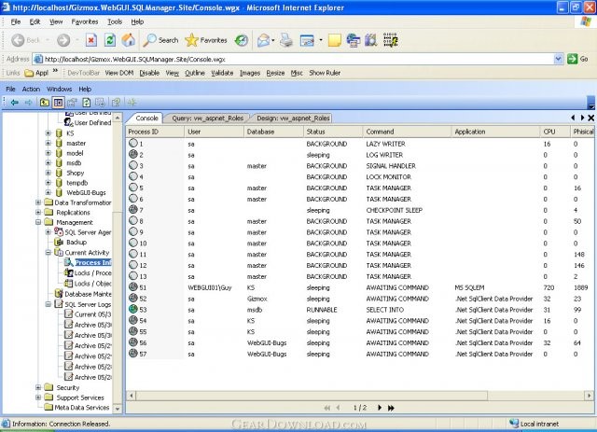Expand the master database node
This screenshot has height=432, width=597.
pyautogui.click(x=49, y=144)
